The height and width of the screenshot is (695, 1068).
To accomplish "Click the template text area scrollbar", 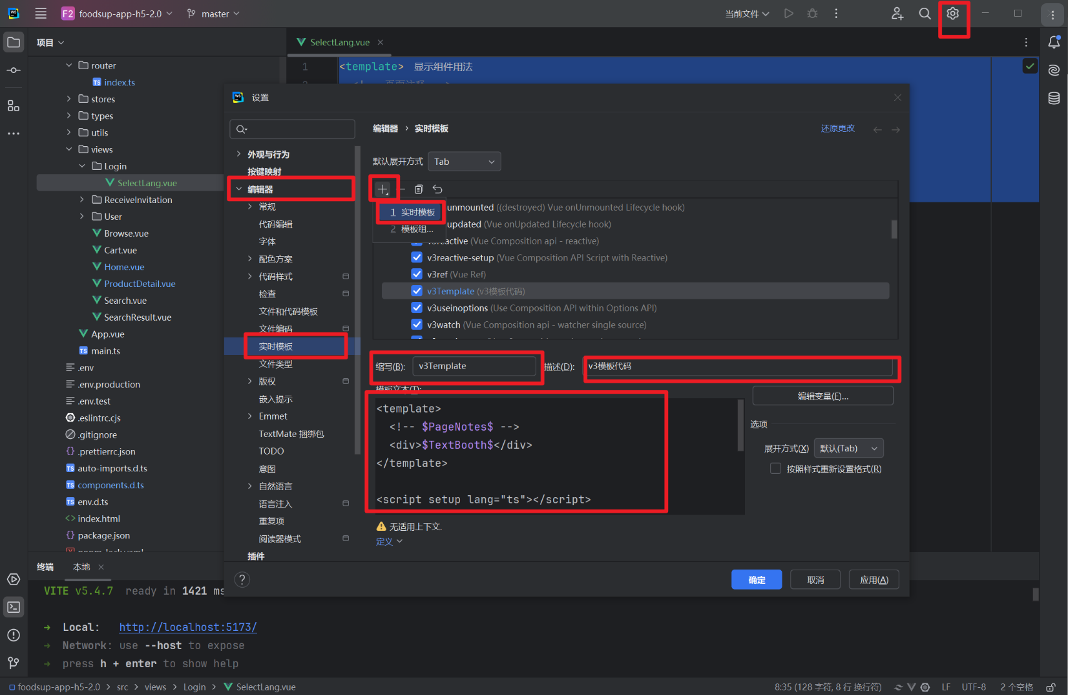I will (x=740, y=425).
